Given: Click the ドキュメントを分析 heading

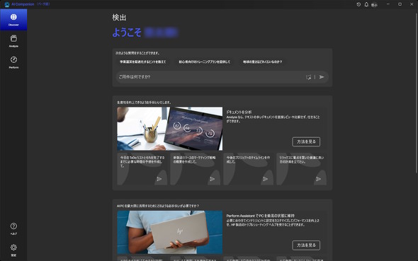Looking at the screenshot, I should click(x=239, y=112).
